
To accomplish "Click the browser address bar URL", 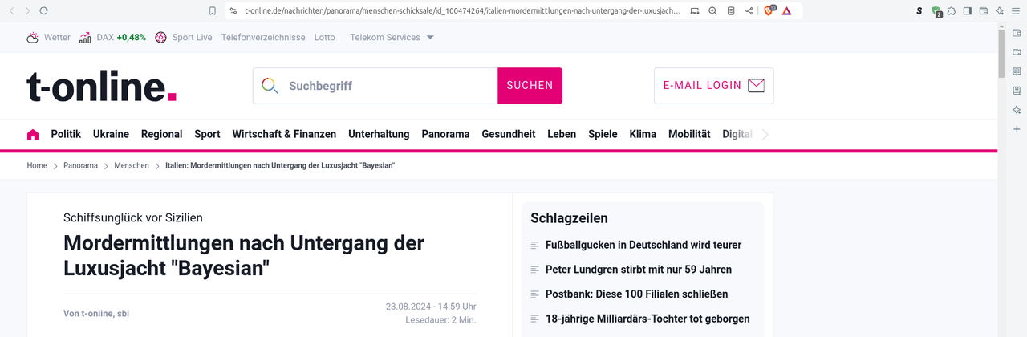I will pyautogui.click(x=463, y=10).
